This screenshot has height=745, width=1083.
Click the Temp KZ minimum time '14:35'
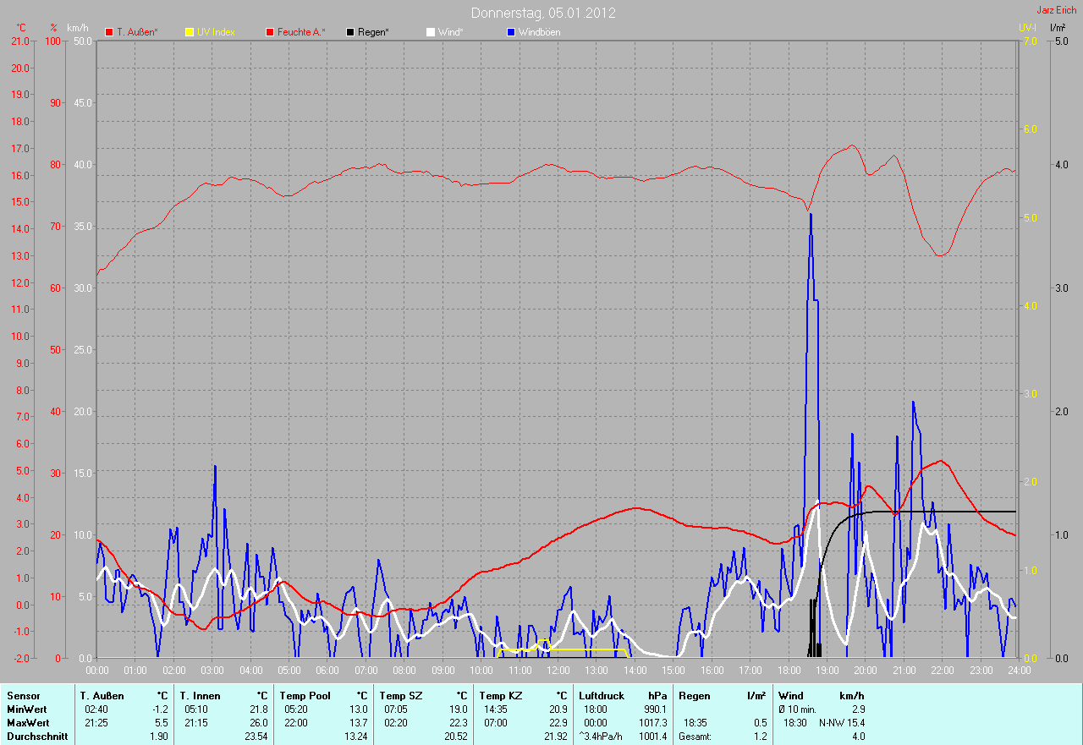coord(495,709)
